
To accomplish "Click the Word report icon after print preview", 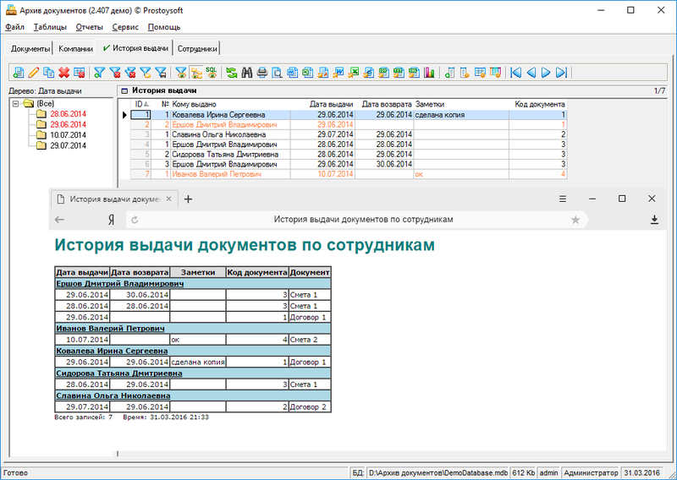I will (x=292, y=73).
